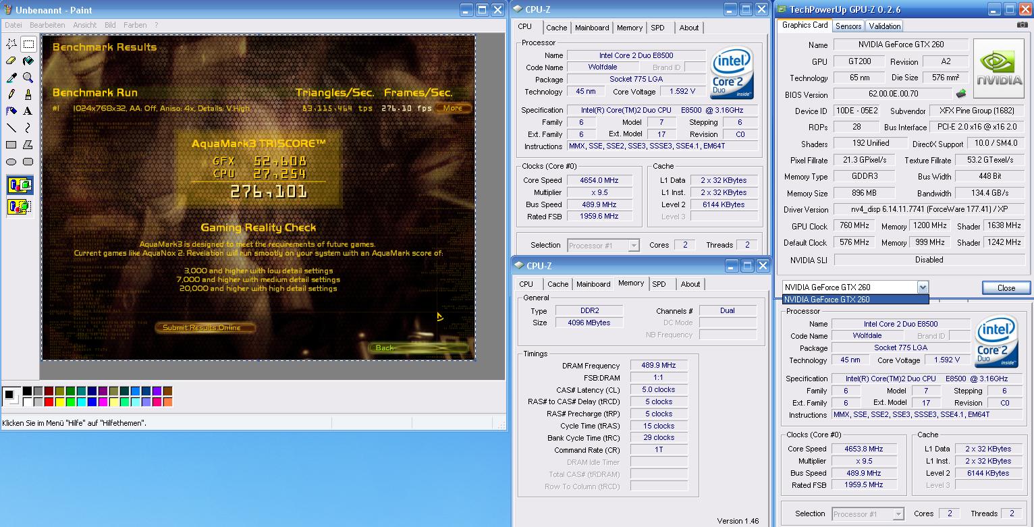This screenshot has height=527, width=1034.
Task: Click the Close button in GPU-Z
Action: pyautogui.click(x=1006, y=287)
